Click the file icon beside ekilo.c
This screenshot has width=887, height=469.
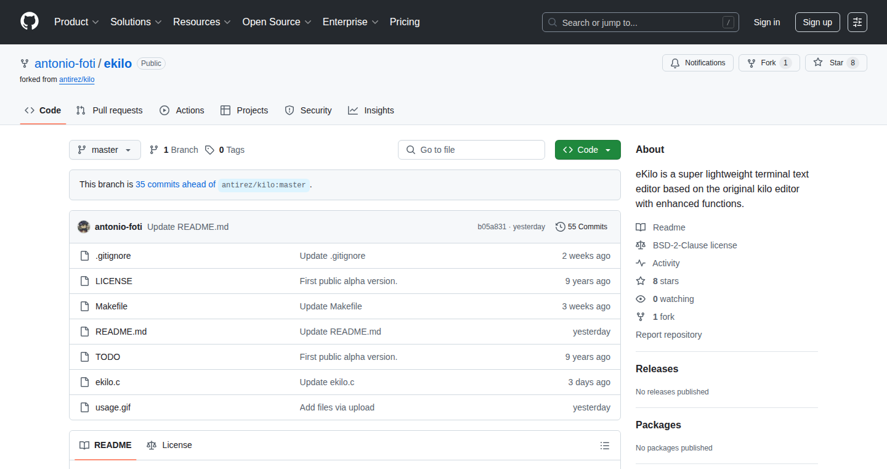coord(84,382)
